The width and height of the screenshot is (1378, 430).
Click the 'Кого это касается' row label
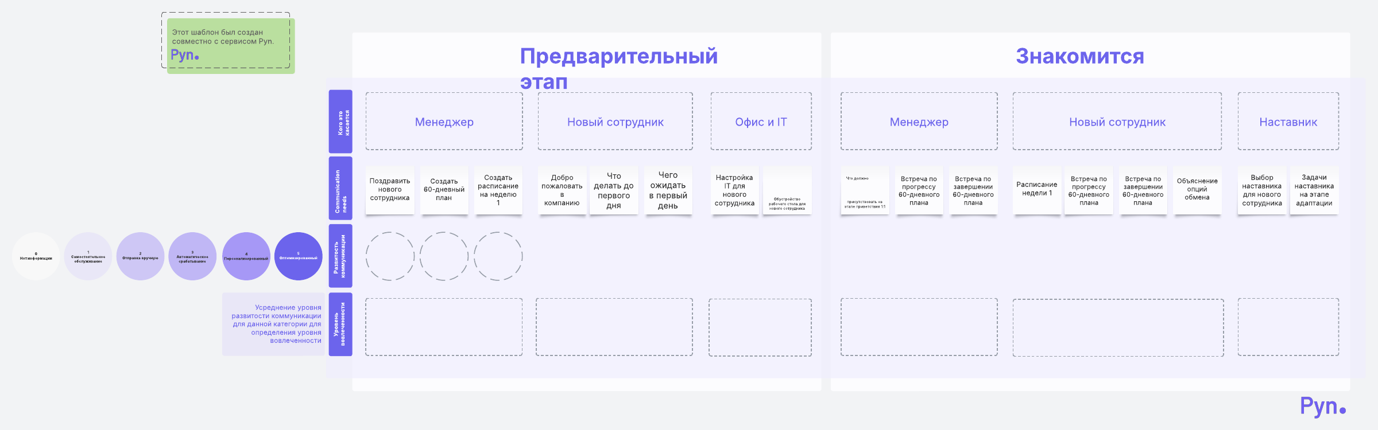340,122
